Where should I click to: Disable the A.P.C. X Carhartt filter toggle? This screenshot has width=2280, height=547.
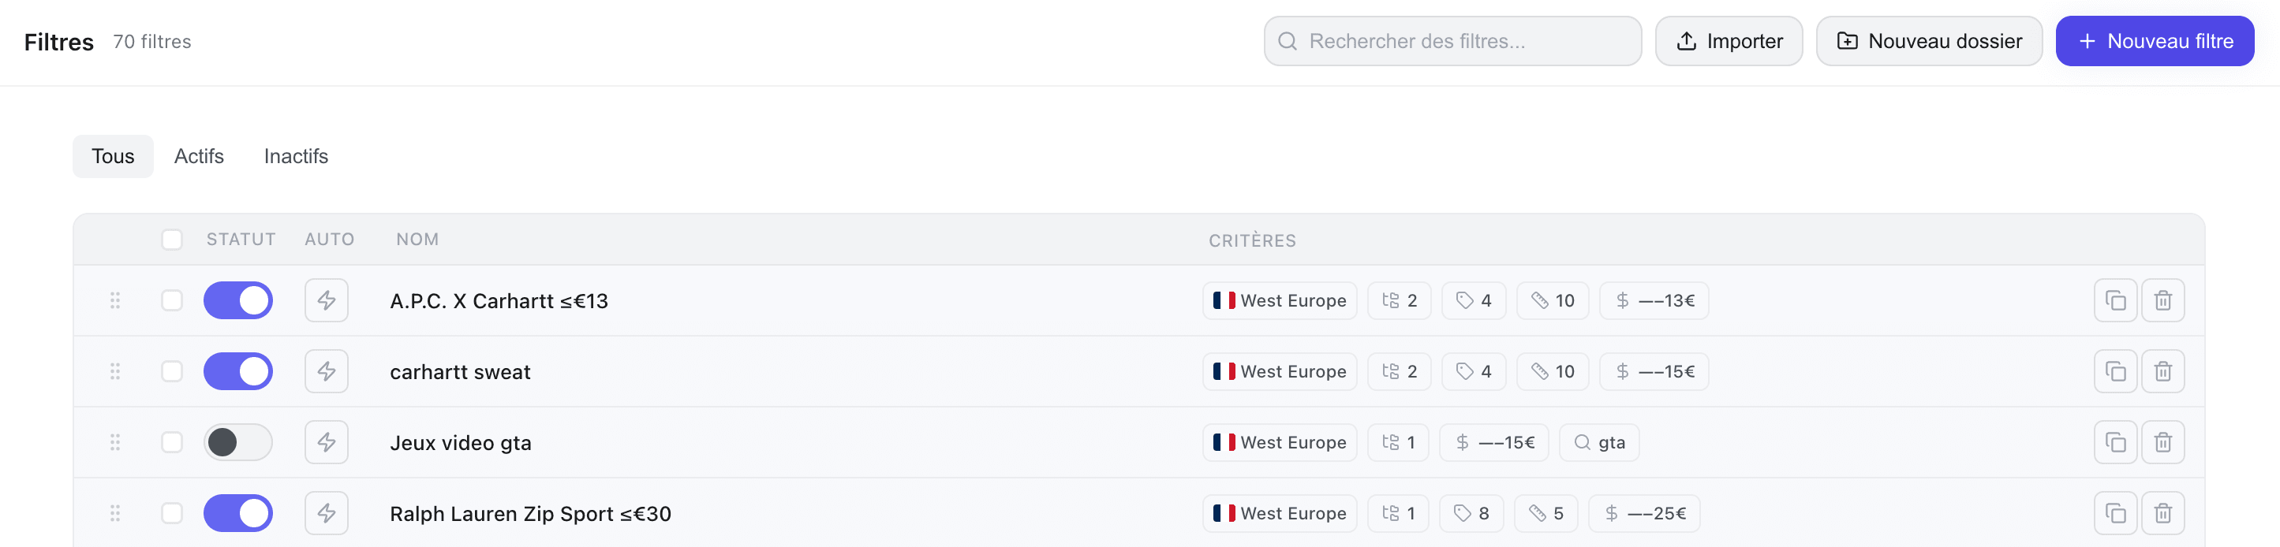(238, 300)
